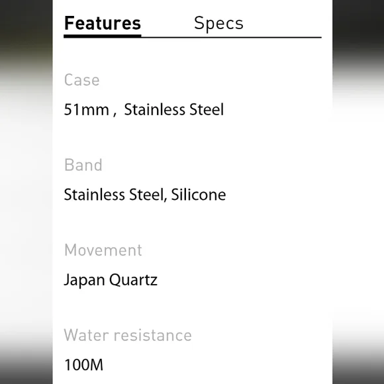
Task: Select the 100M water resistance value
Action: [83, 365]
